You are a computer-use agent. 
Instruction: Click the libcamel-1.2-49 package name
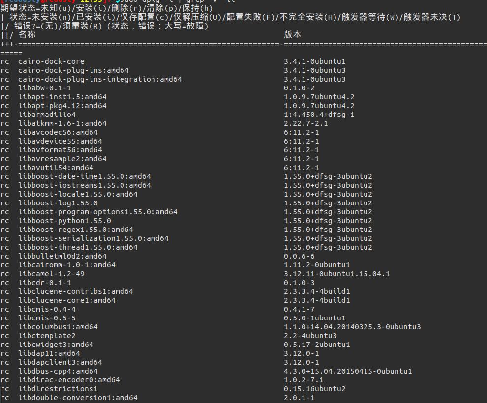[x=51, y=274]
